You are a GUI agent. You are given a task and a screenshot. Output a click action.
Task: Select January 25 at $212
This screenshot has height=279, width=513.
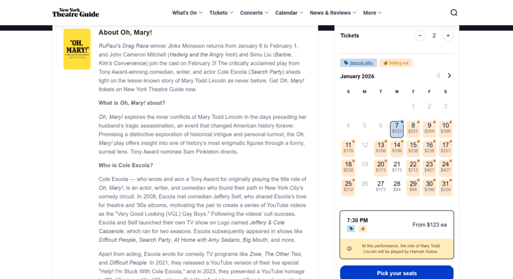(x=348, y=187)
